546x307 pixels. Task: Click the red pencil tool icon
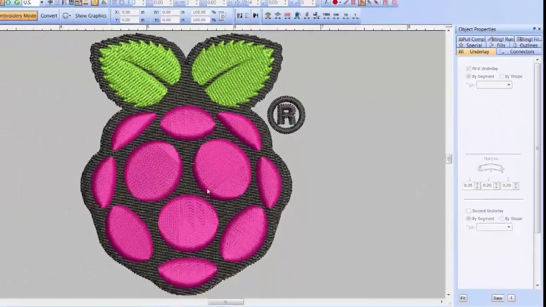(x=346, y=3)
